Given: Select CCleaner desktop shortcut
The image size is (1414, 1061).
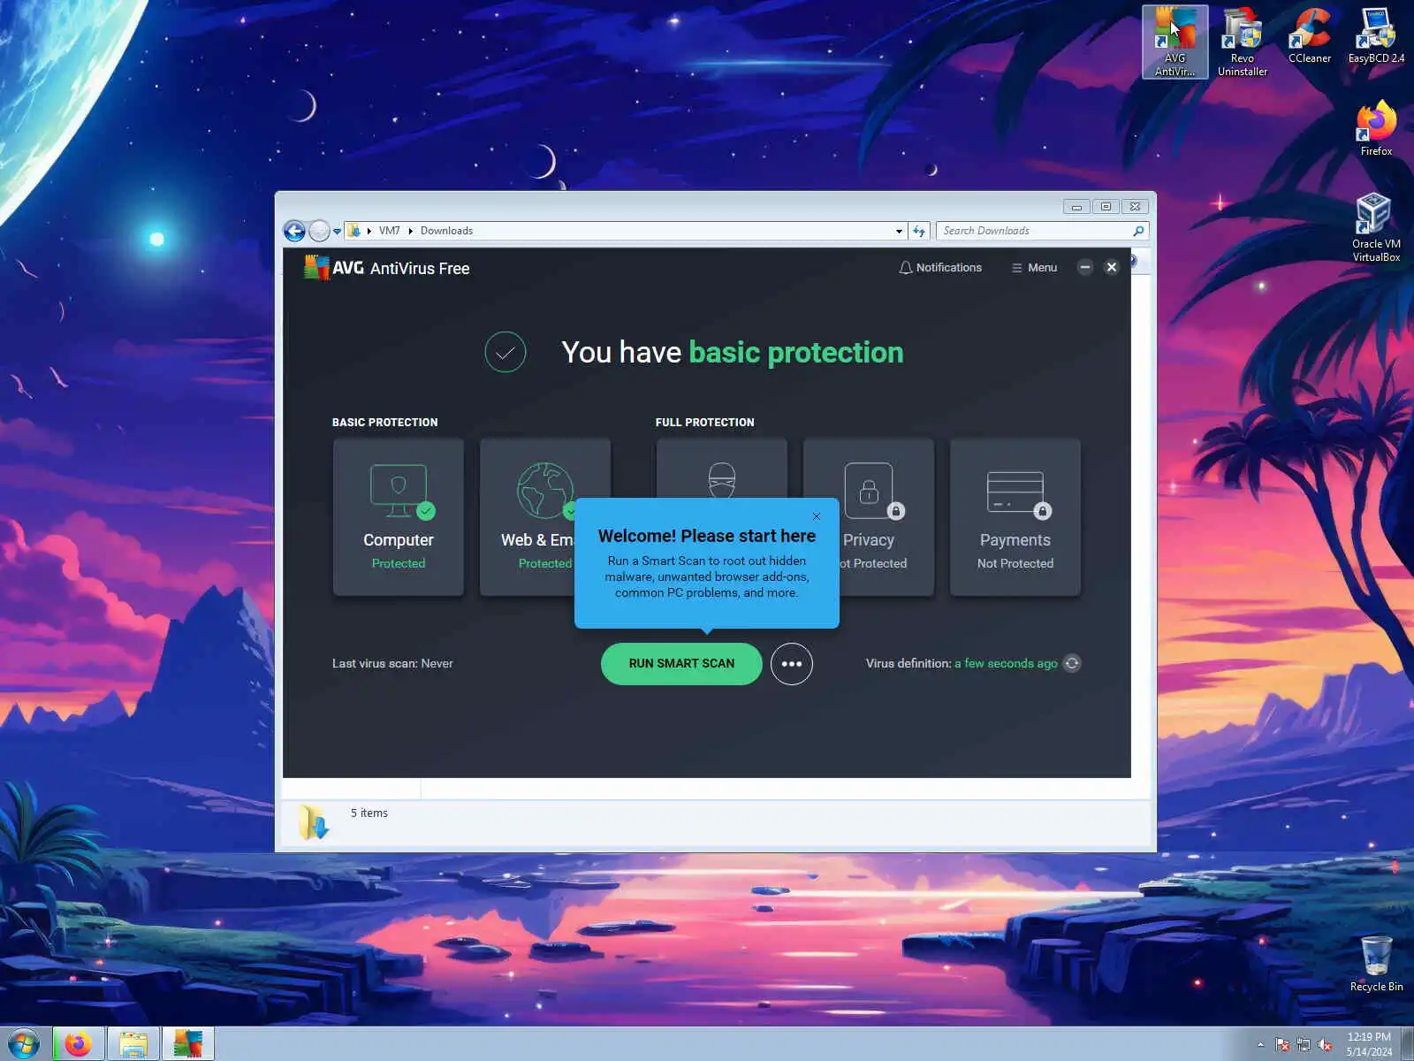Looking at the screenshot, I should tap(1310, 36).
